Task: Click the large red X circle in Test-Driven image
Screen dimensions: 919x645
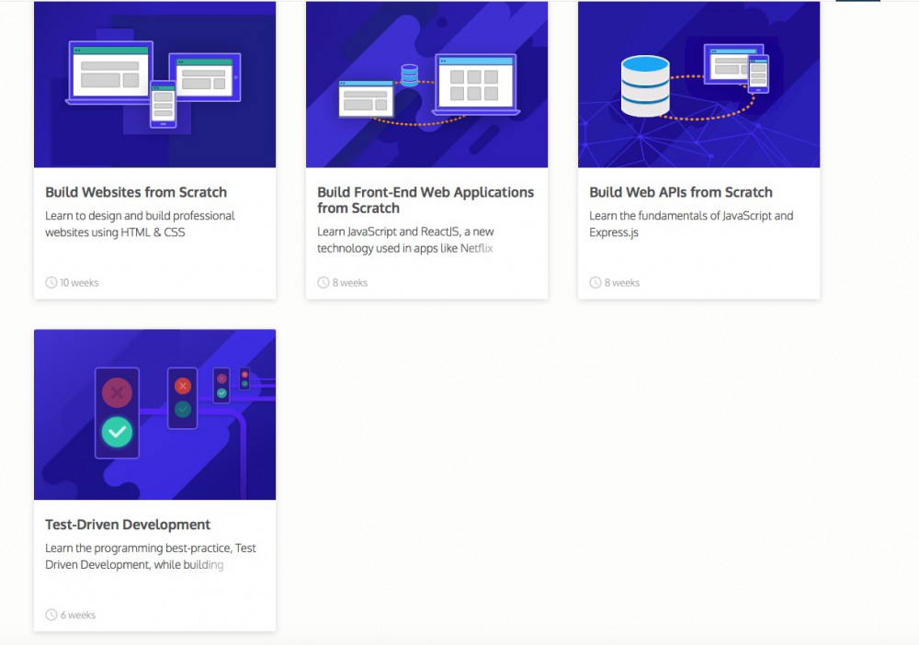Action: [x=117, y=394]
